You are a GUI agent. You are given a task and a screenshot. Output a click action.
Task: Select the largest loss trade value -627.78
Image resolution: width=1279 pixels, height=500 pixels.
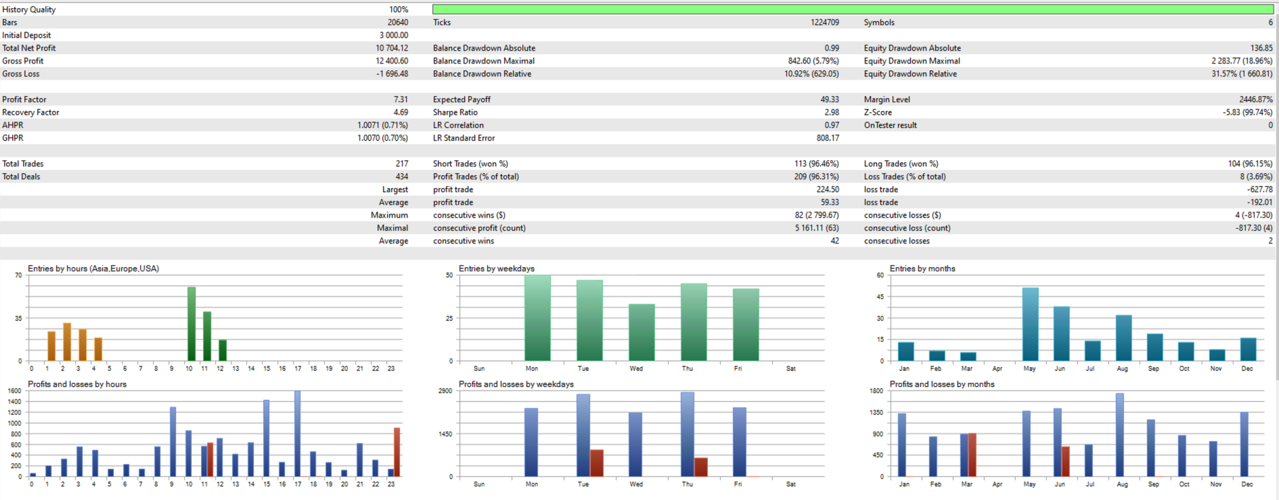tap(1260, 189)
